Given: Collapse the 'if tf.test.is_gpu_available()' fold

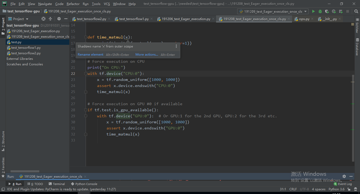Looking at the screenshot, I should (x=86, y=110).
